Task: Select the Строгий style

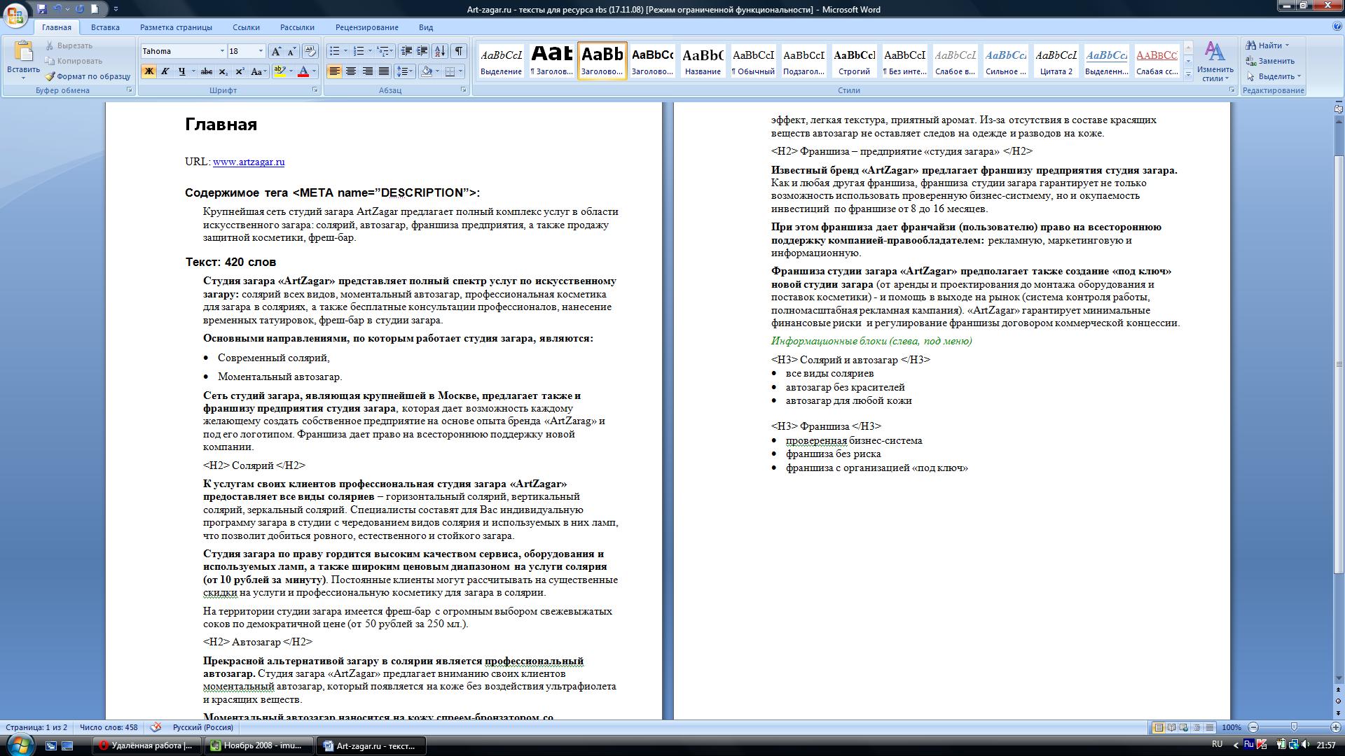Action: [855, 61]
